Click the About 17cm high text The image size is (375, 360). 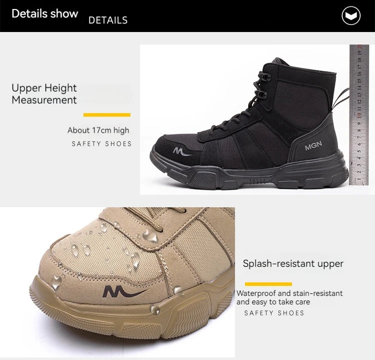click(98, 130)
